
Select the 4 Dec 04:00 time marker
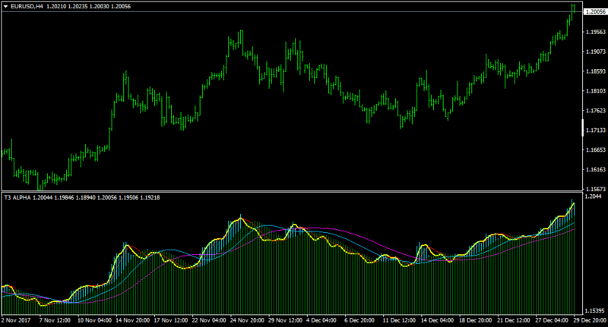tap(321, 320)
